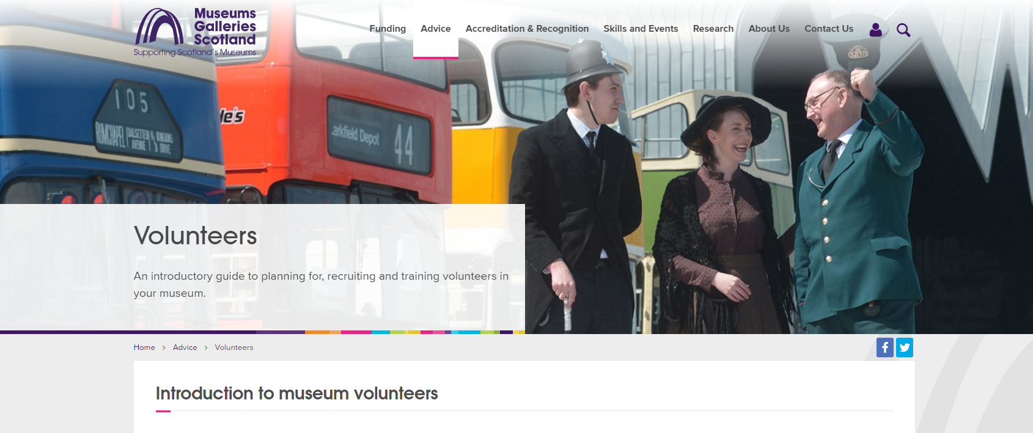Click the Supporting Scotland's Museums tagline
The height and width of the screenshot is (433, 1033).
[x=195, y=53]
